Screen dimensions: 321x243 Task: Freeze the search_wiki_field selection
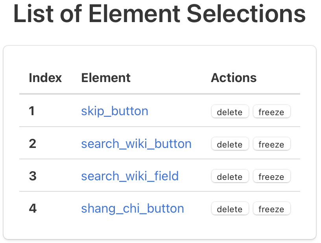271,176
